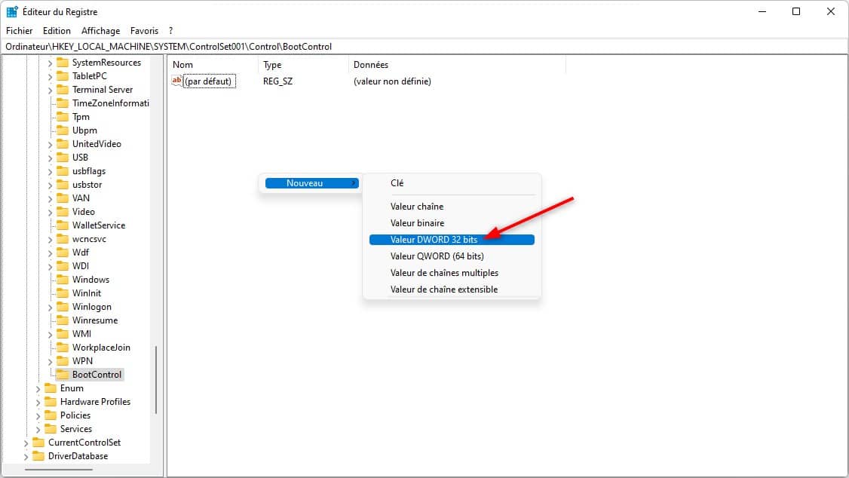Open the Edition menu
Screen dimensions: 849x478
tap(57, 31)
